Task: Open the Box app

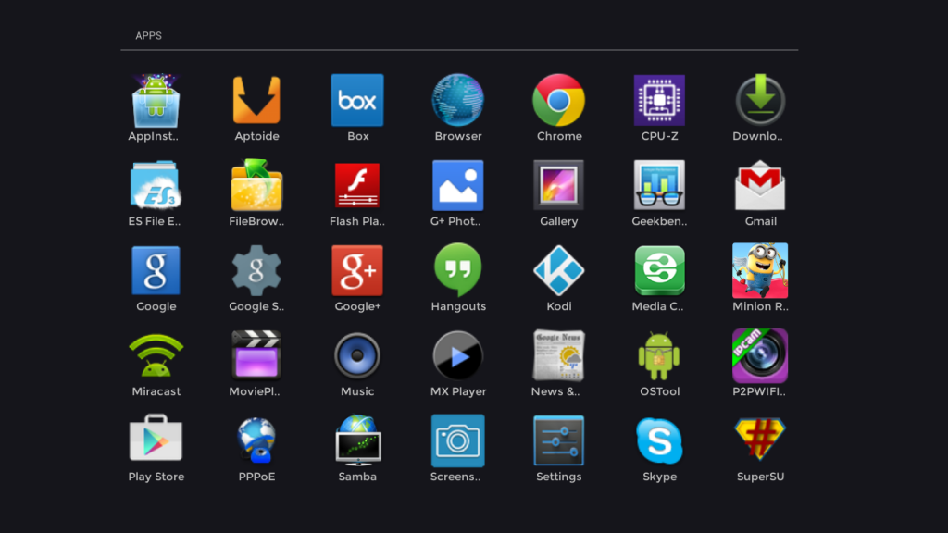Action: click(x=357, y=100)
